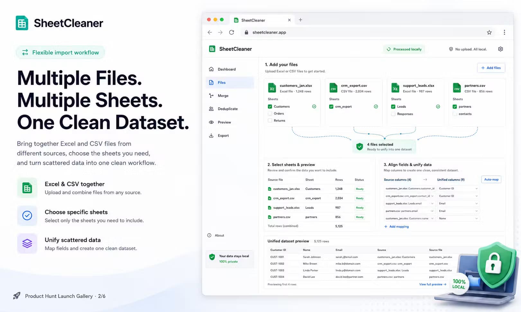Click the shield icon in data stays local card

(x=212, y=257)
